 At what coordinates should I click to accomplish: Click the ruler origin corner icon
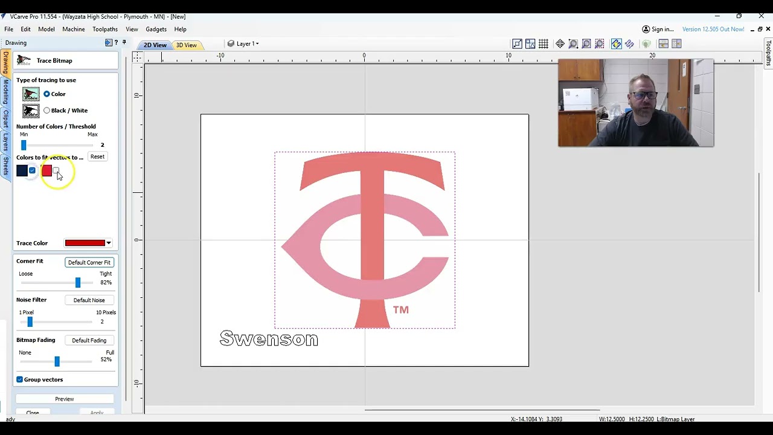138,56
